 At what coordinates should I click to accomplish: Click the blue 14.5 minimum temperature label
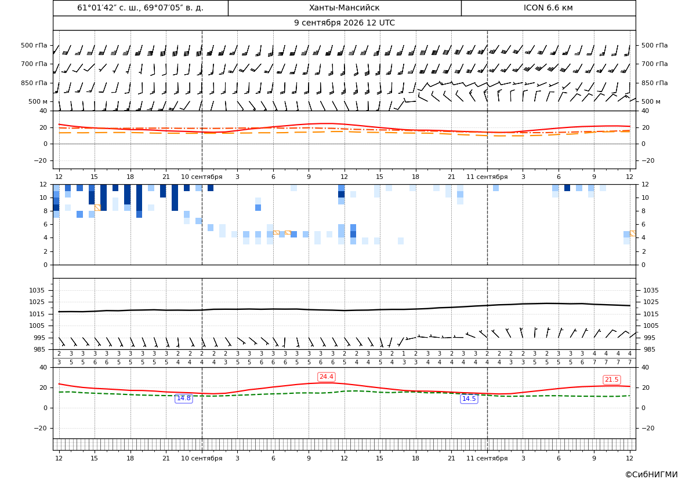(x=469, y=398)
